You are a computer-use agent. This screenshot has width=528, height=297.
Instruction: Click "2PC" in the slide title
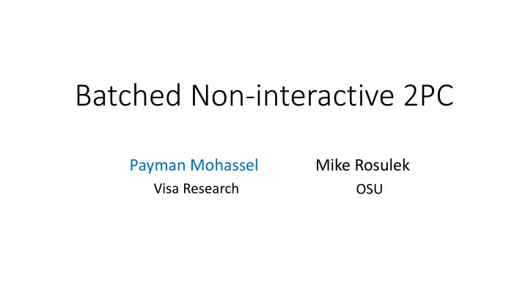(x=428, y=95)
